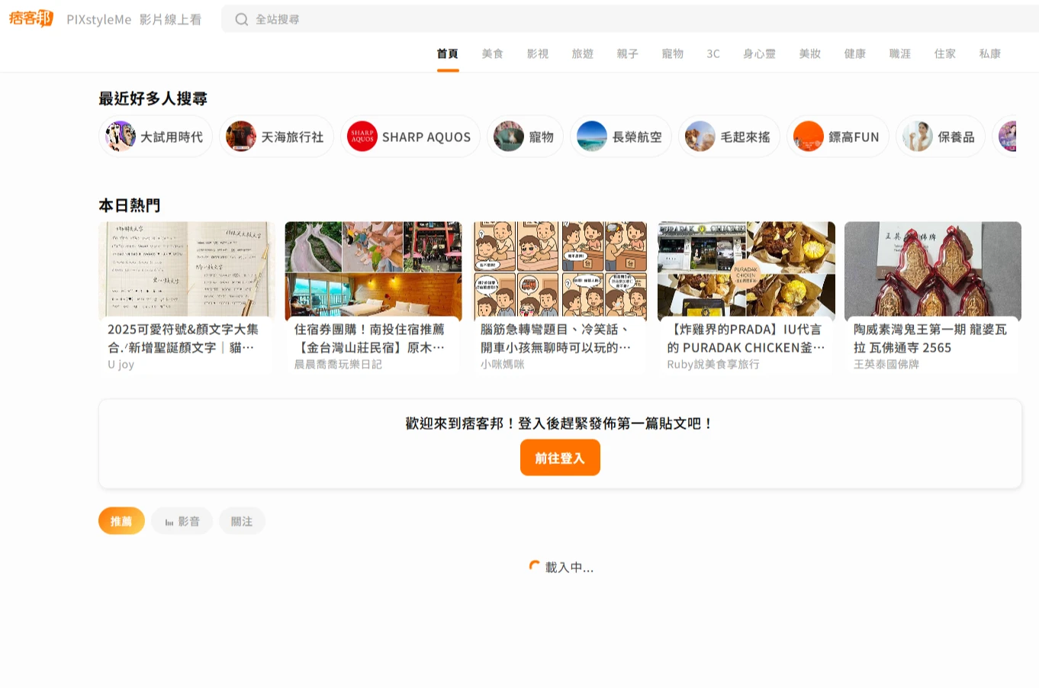This screenshot has width=1039, height=689.
Task: Open the PURADAK CHICKEN article thumbnail
Action: point(746,269)
